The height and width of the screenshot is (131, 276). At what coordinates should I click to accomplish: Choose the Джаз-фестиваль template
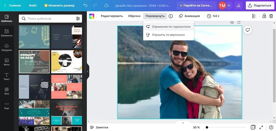(x=67, y=113)
